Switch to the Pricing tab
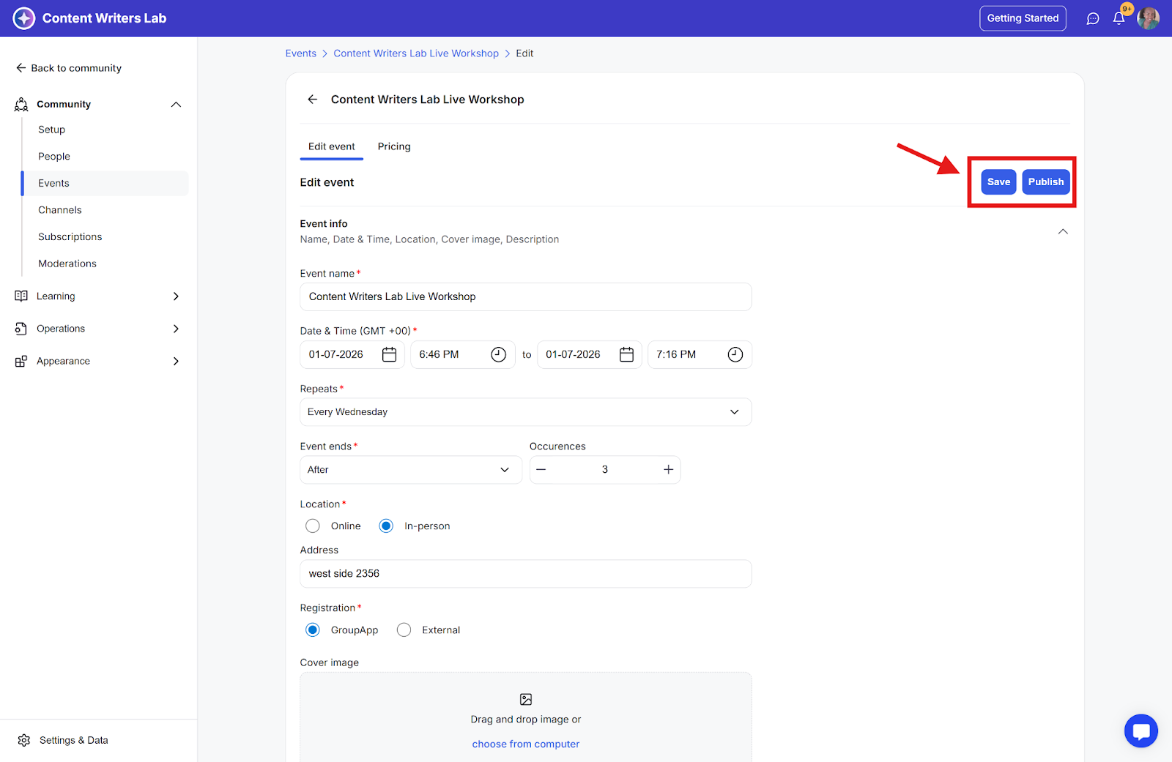Screen dimensions: 1172x762 pyautogui.click(x=394, y=146)
